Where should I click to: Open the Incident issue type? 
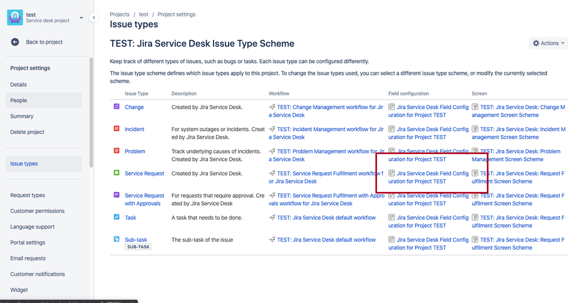coord(134,129)
